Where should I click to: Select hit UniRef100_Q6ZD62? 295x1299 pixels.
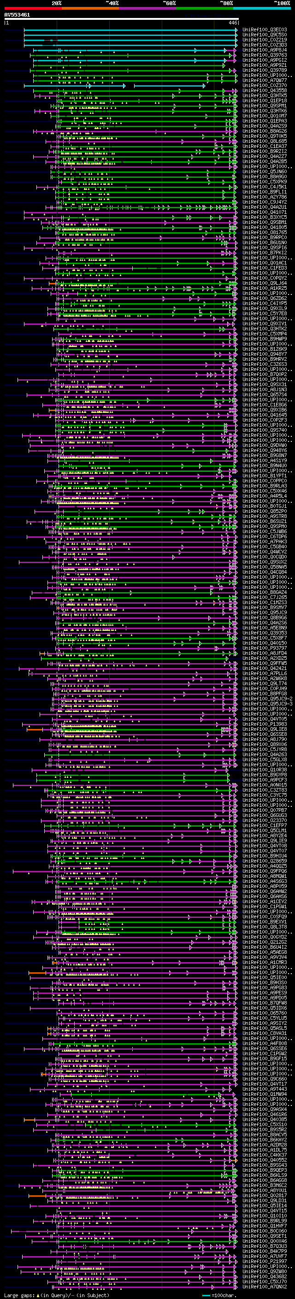pos(265,298)
